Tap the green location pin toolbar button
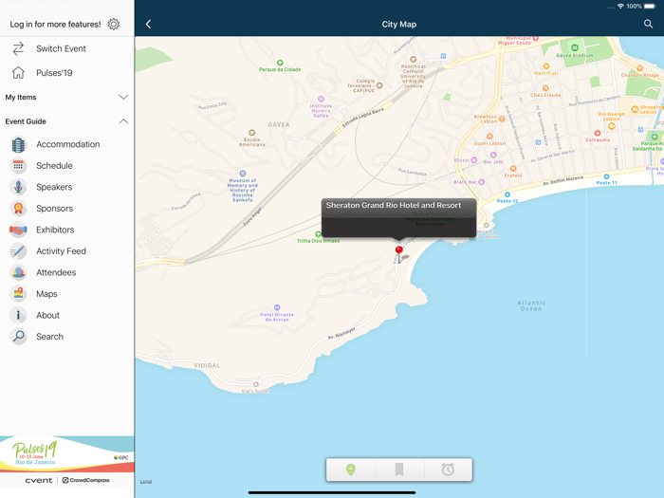Image resolution: width=664 pixels, height=498 pixels. coord(351,470)
